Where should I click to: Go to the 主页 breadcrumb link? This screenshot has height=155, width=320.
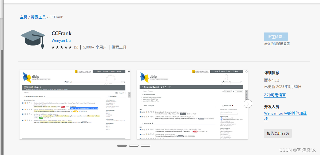(24, 17)
